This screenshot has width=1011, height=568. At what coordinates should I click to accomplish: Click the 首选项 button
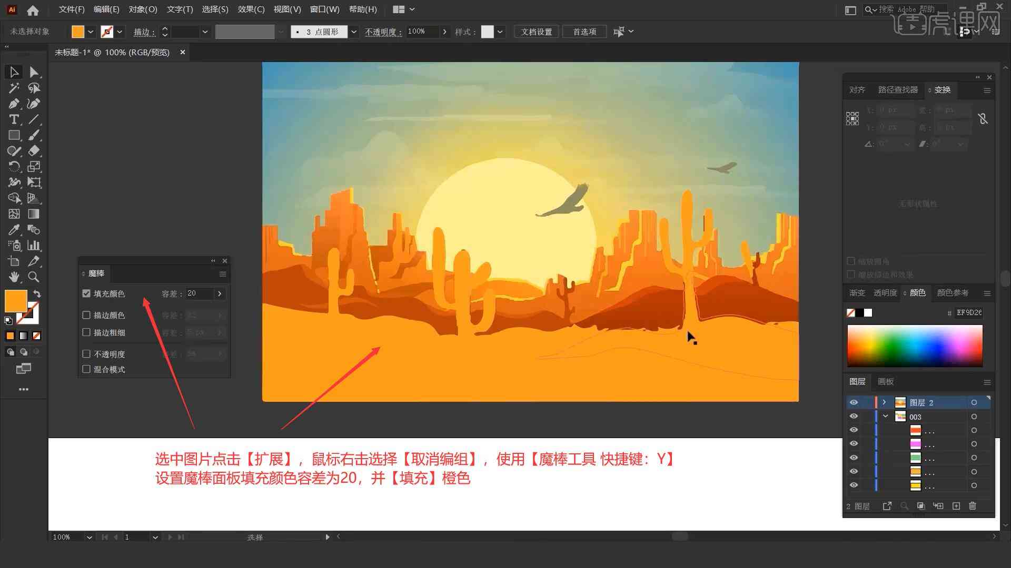(583, 31)
